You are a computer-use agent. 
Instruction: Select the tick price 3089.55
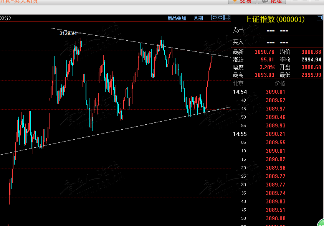276,142
